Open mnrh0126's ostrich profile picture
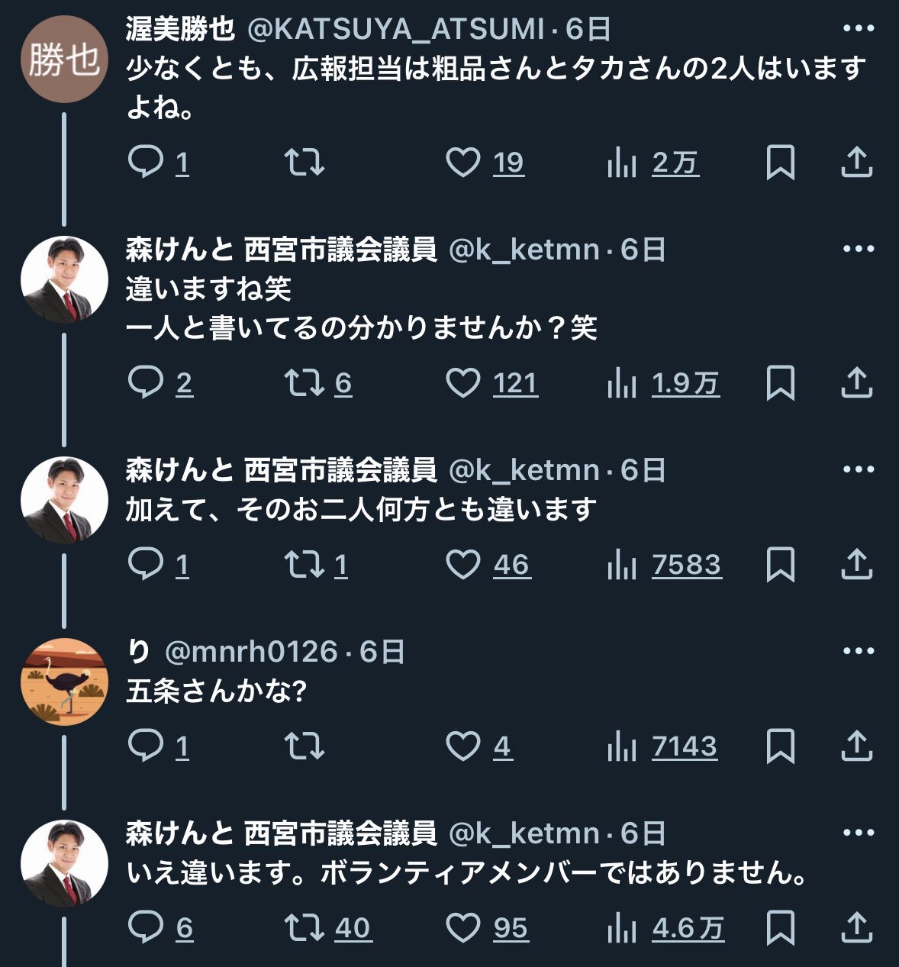 (x=64, y=681)
